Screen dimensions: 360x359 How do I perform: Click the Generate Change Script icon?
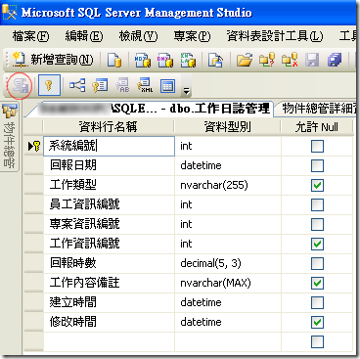20,86
